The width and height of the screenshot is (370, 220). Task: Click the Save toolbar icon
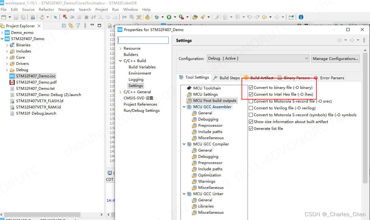coord(16,17)
